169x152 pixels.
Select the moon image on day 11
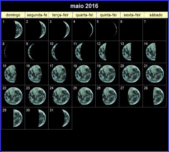[x=79, y=52]
